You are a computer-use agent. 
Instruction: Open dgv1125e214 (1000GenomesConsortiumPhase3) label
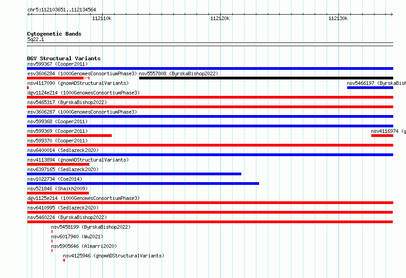pyautogui.click(x=83, y=198)
